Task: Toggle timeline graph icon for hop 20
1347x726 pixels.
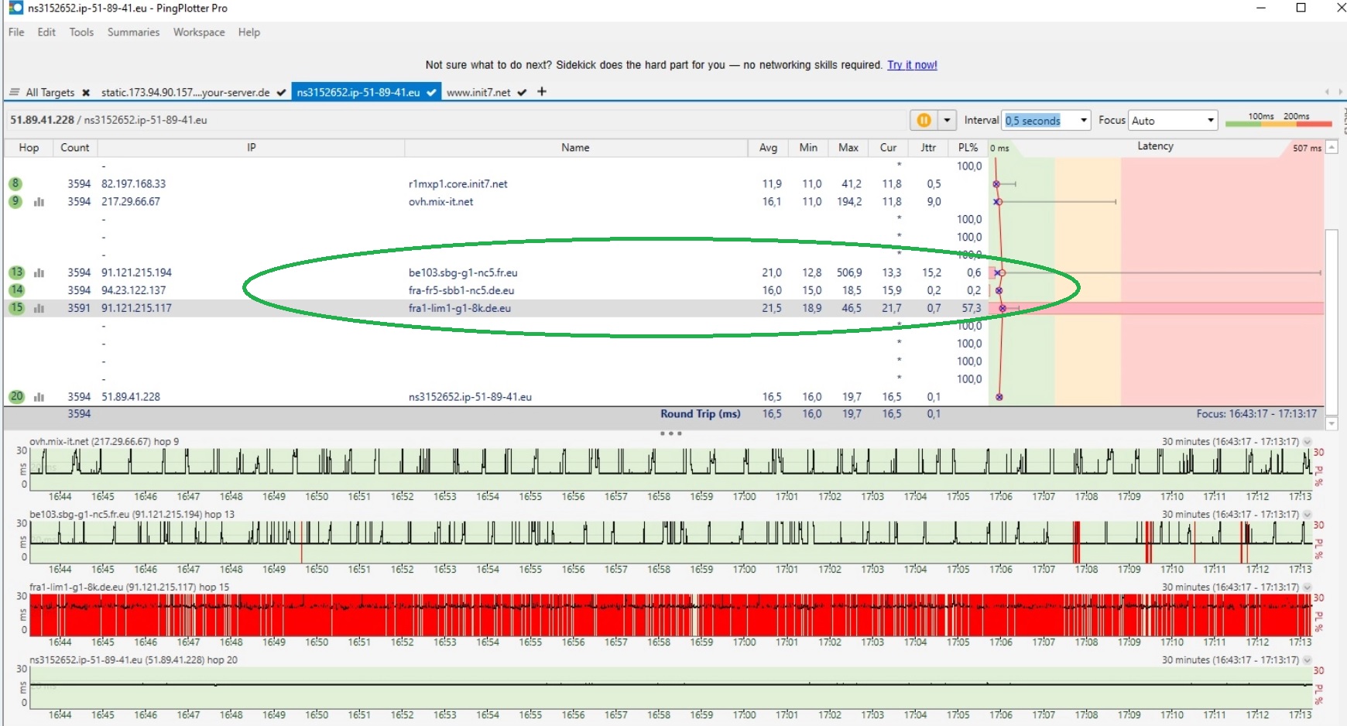Action: pos(39,397)
